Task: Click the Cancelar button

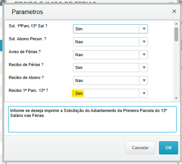Action: coord(140,148)
